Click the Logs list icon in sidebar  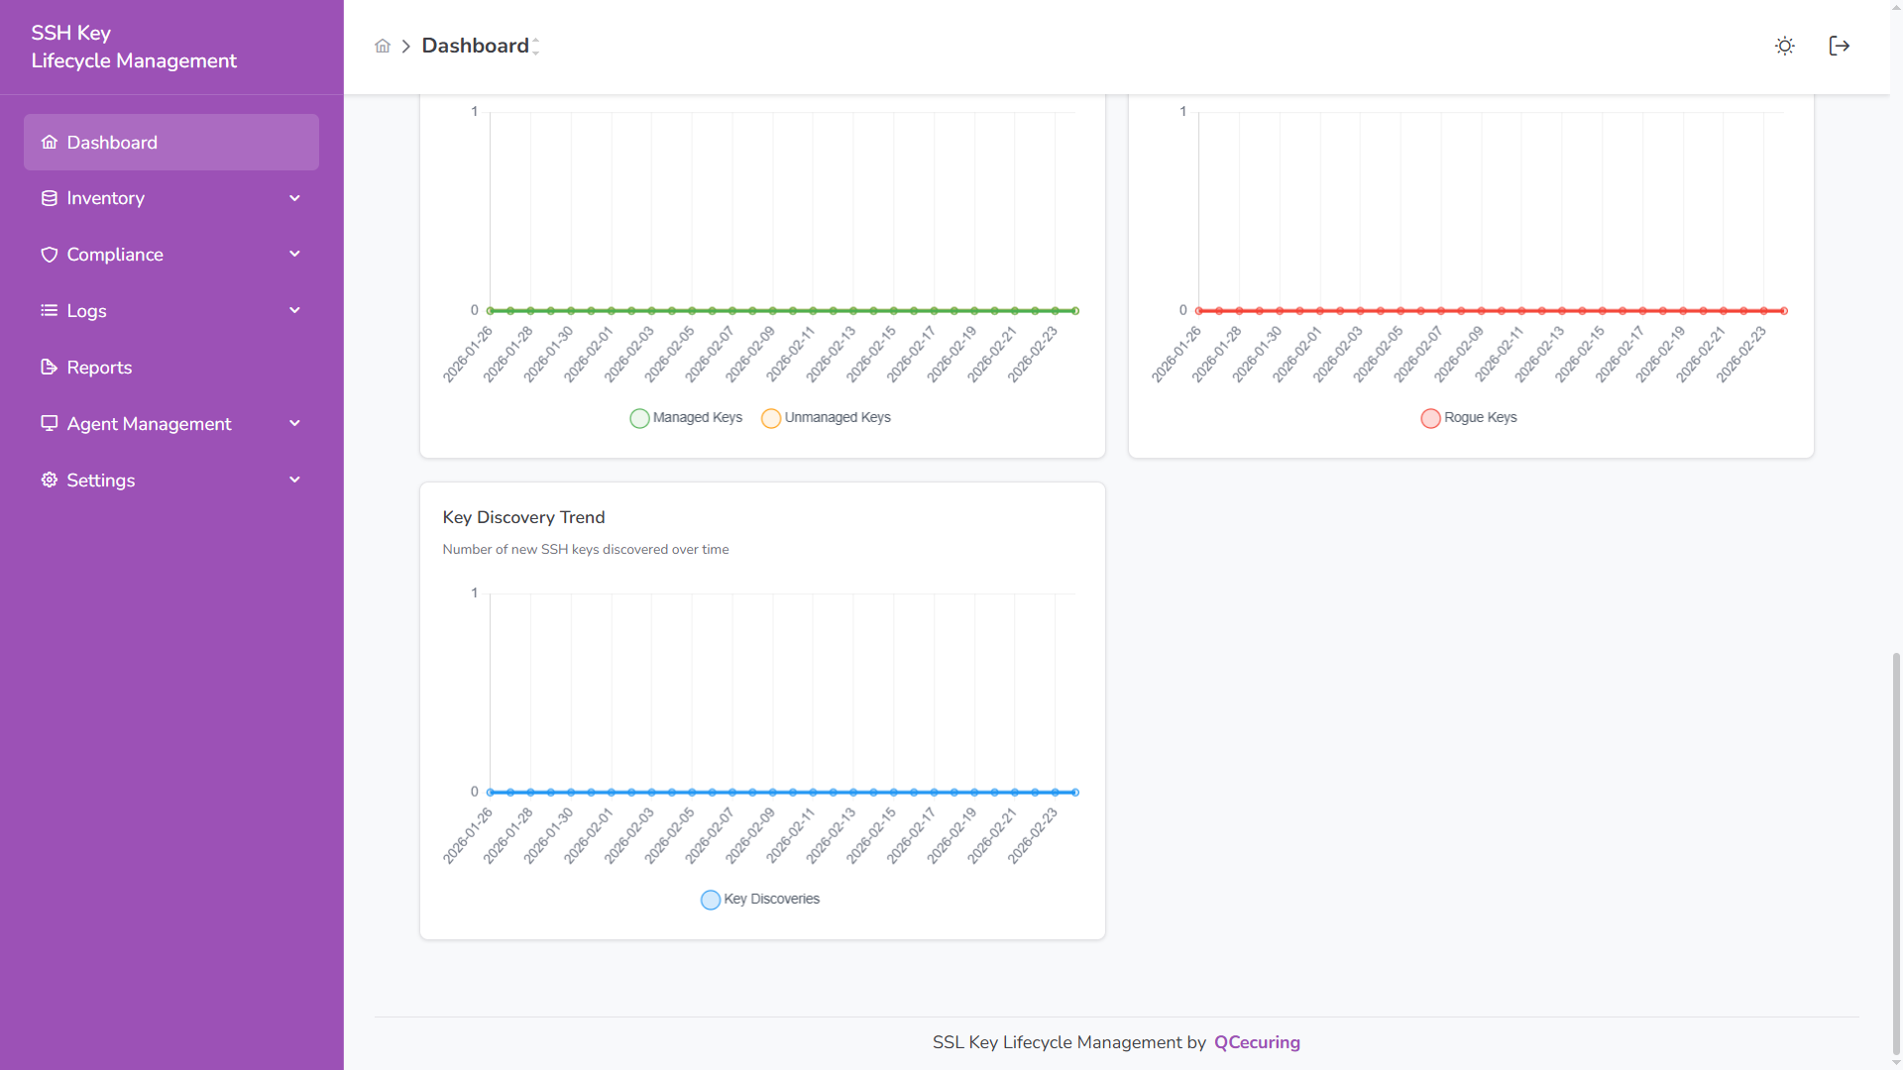point(50,310)
